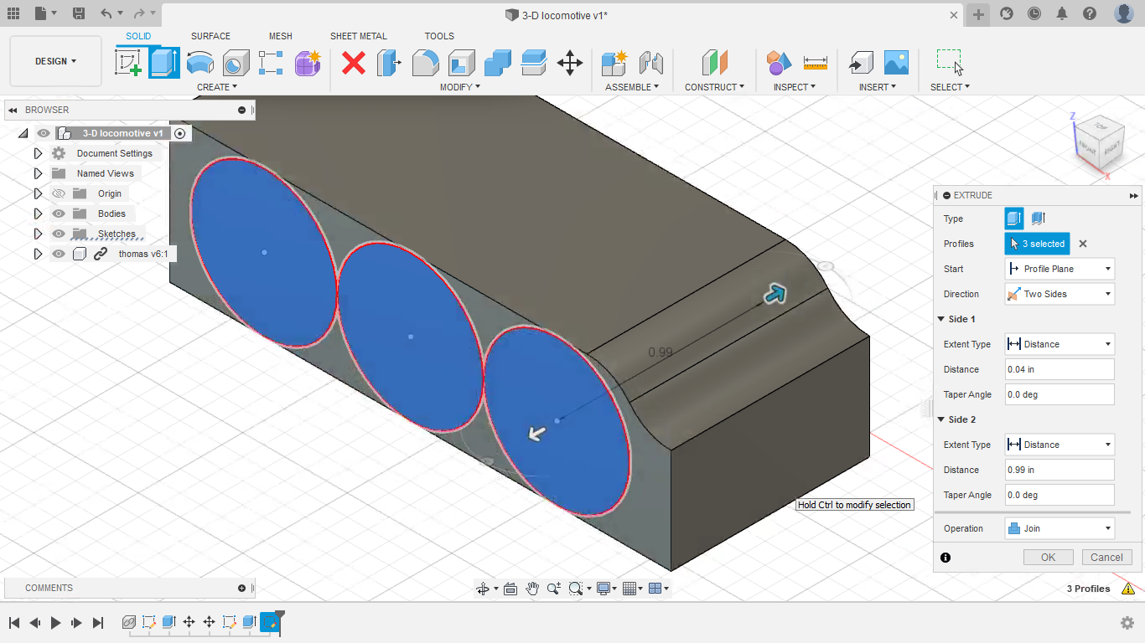Click the Pan hand tool in navigation bar
This screenshot has width=1145, height=643.
pyautogui.click(x=532, y=589)
